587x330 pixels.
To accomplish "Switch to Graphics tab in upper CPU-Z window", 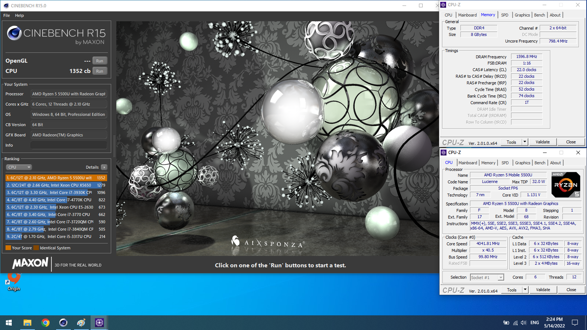I will point(522,15).
